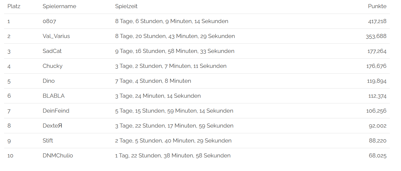Click the Spielername column header
This screenshot has width=401, height=171.
tap(59, 7)
